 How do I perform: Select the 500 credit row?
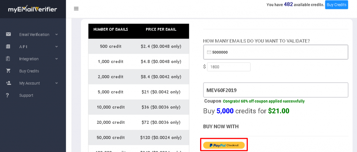click(x=139, y=46)
